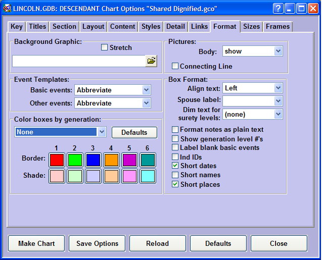Open the Pictures Body dropdown
The width and height of the screenshot is (322, 260).
coord(278,51)
